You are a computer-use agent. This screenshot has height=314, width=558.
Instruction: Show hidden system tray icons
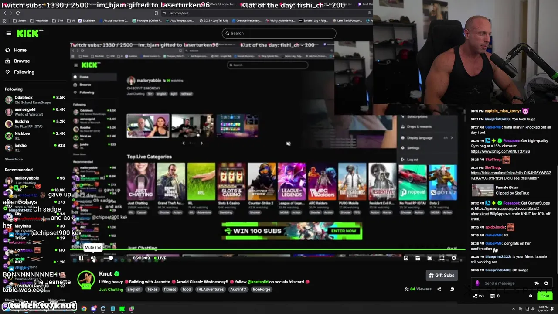coord(513,309)
